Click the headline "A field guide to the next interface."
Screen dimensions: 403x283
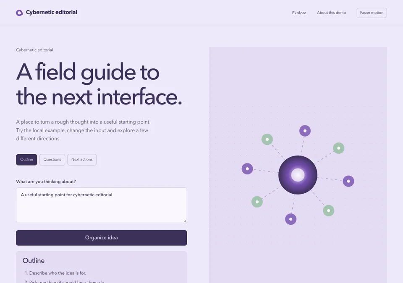pyautogui.click(x=99, y=84)
